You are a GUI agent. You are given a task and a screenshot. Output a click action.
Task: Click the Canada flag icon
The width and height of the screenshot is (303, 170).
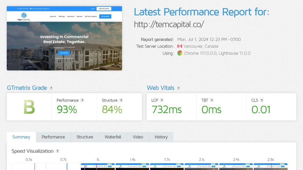(180, 46)
